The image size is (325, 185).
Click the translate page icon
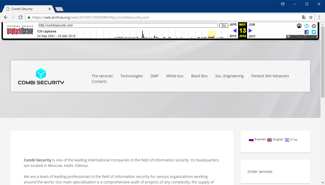[304, 17]
